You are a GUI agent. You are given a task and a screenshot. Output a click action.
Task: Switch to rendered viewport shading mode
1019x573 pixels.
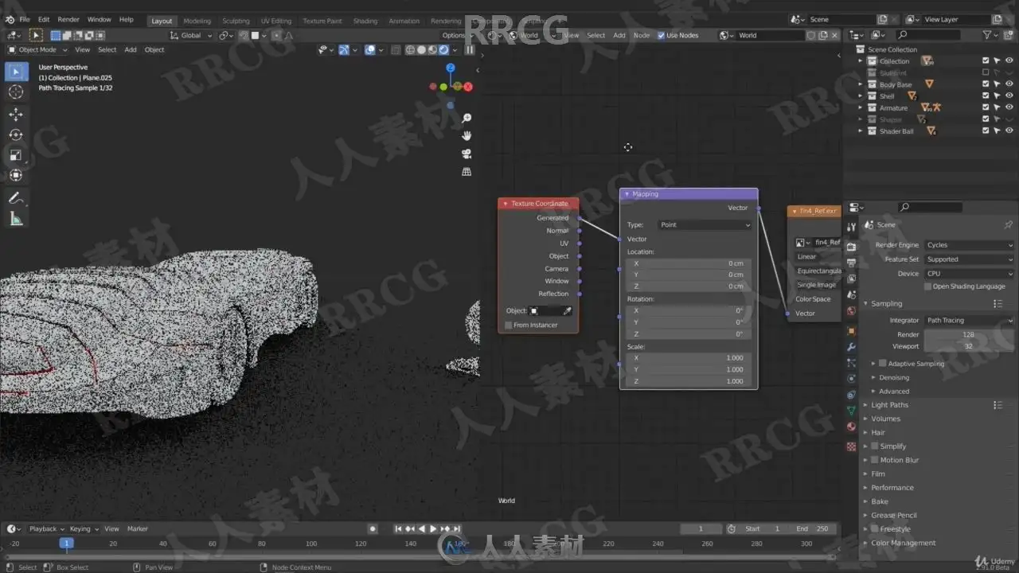coord(443,49)
